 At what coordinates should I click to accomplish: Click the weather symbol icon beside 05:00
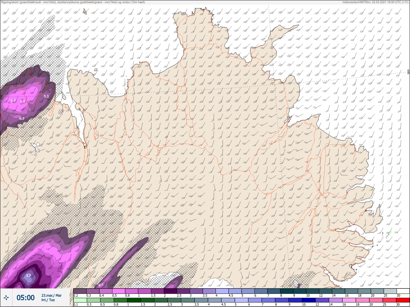pyautogui.click(x=6, y=298)
